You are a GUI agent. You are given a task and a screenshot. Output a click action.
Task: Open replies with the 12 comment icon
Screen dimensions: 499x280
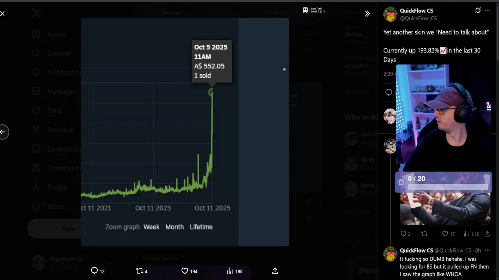(97, 271)
